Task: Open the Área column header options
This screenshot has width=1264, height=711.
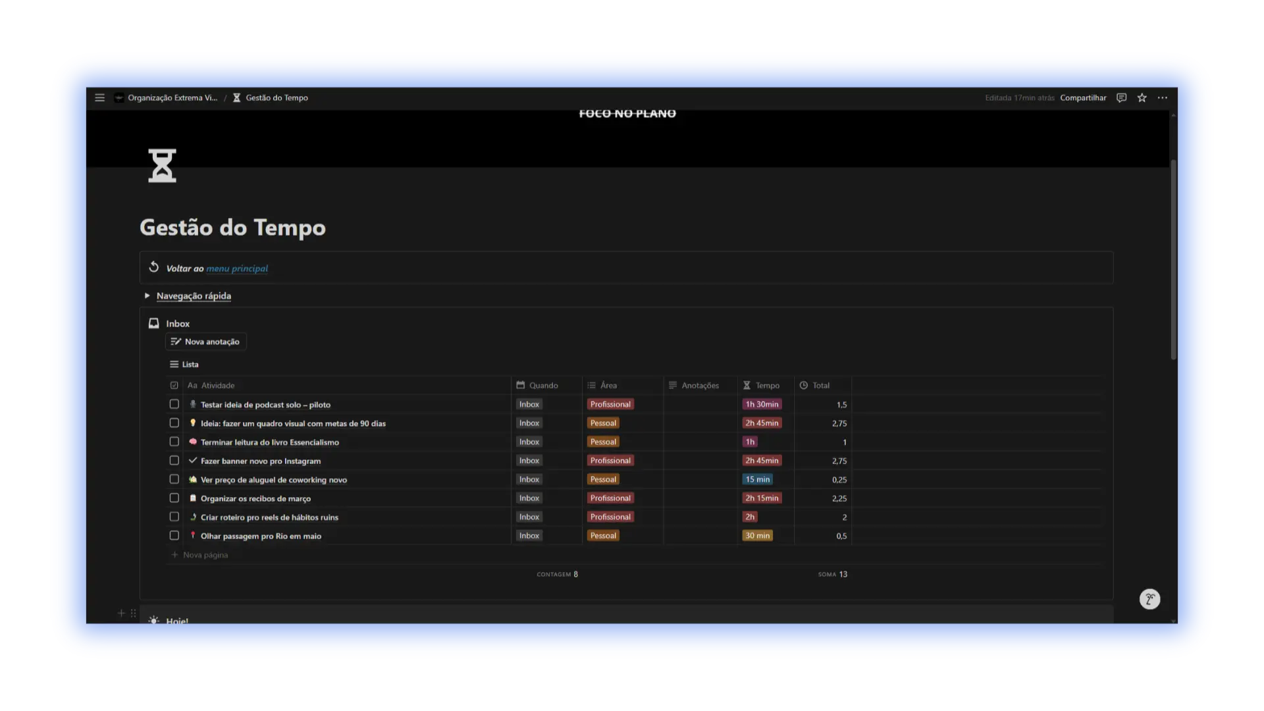Action: [623, 385]
